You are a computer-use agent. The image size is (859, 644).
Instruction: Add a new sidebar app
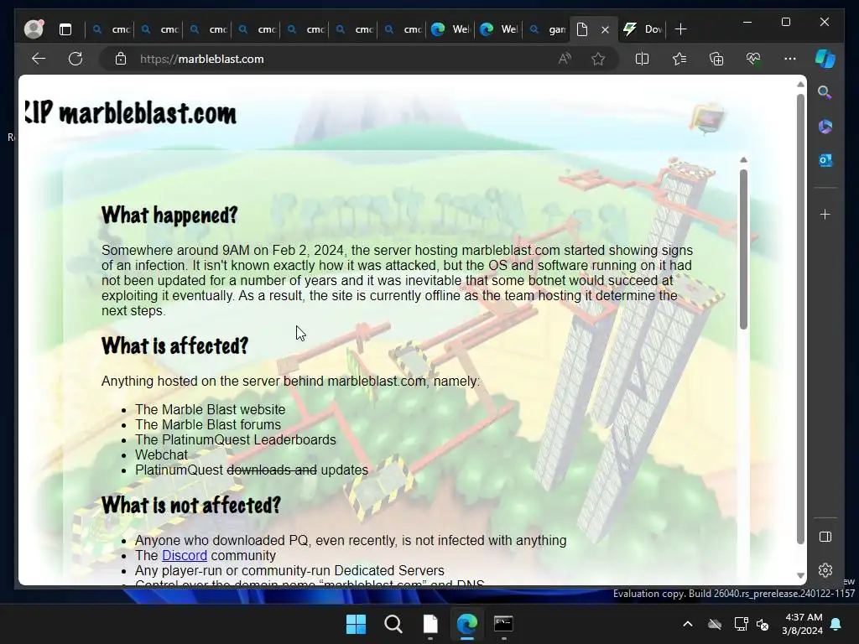825,214
